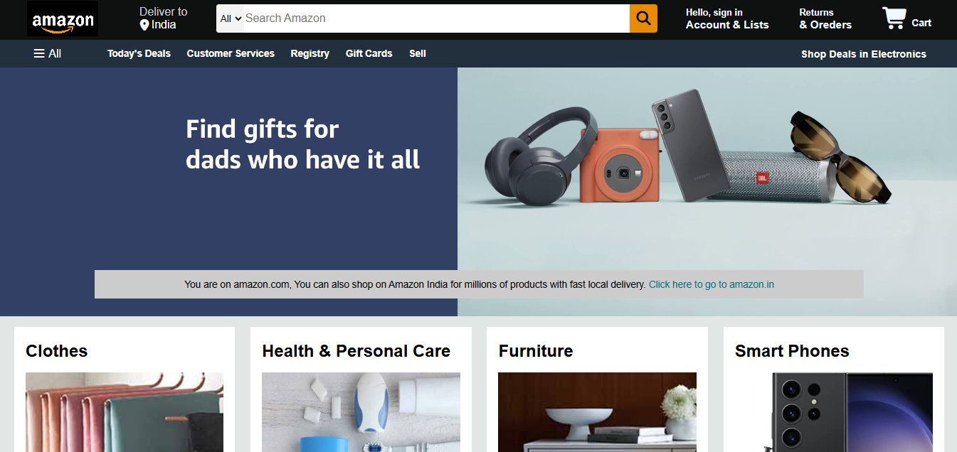
Task: Open the Deliver to India selector
Action: click(x=163, y=18)
